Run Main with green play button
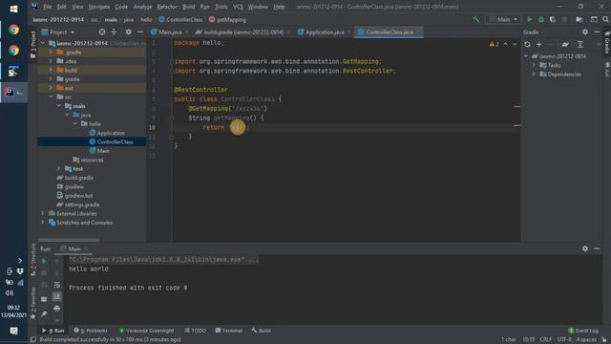611x344 pixels. [x=529, y=19]
